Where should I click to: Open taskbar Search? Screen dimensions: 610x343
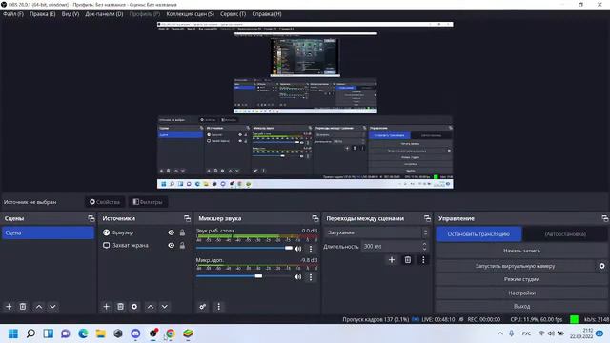[x=30, y=333]
